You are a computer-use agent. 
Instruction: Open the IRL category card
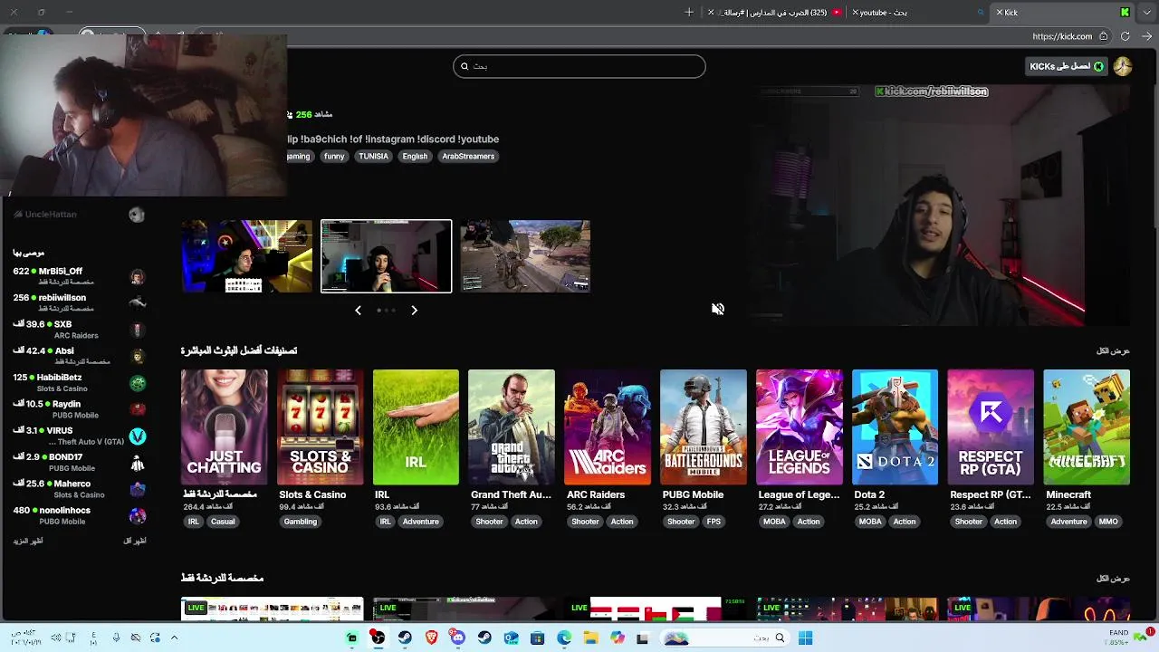click(x=416, y=427)
